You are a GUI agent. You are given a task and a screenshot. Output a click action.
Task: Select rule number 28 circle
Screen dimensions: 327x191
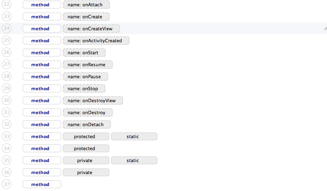pyautogui.click(x=7, y=76)
